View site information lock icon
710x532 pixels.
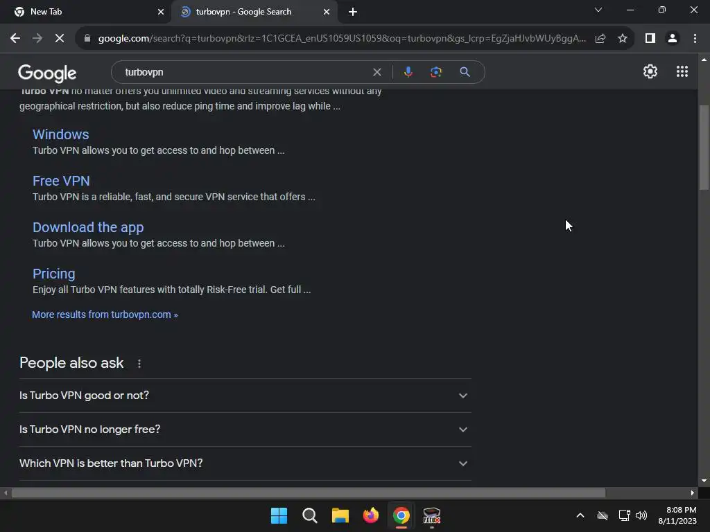pyautogui.click(x=87, y=39)
